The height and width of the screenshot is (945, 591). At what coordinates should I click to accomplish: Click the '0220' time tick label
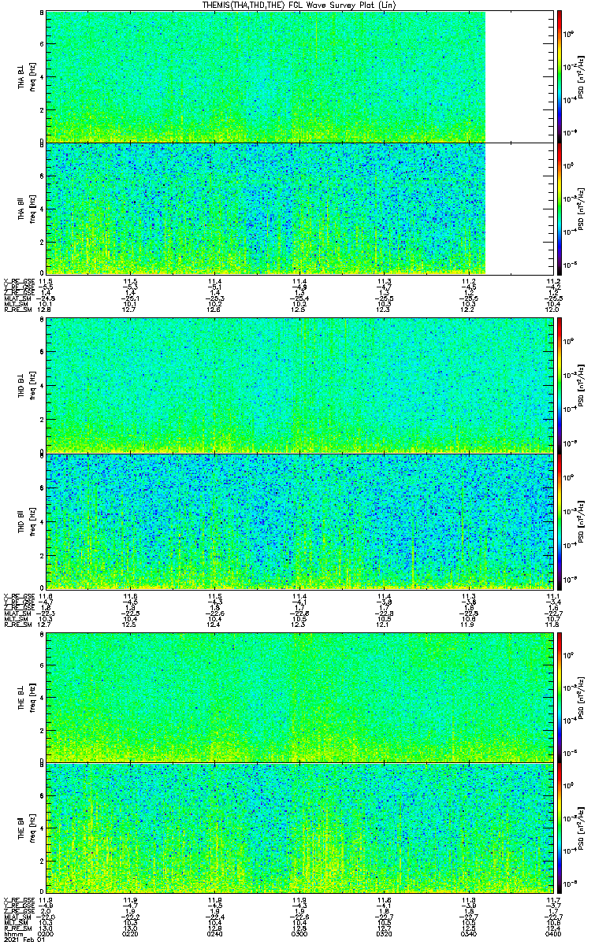point(130,932)
